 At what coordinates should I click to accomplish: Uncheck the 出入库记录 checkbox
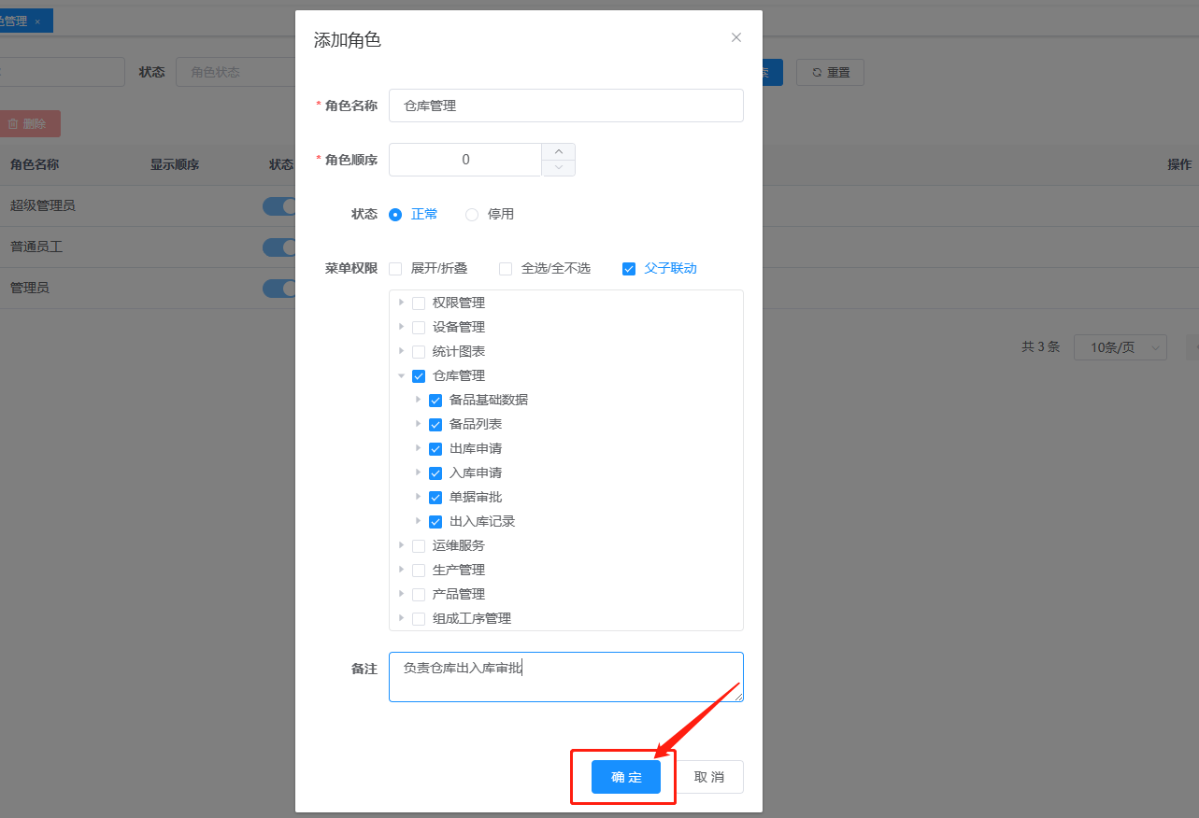pyautogui.click(x=435, y=522)
